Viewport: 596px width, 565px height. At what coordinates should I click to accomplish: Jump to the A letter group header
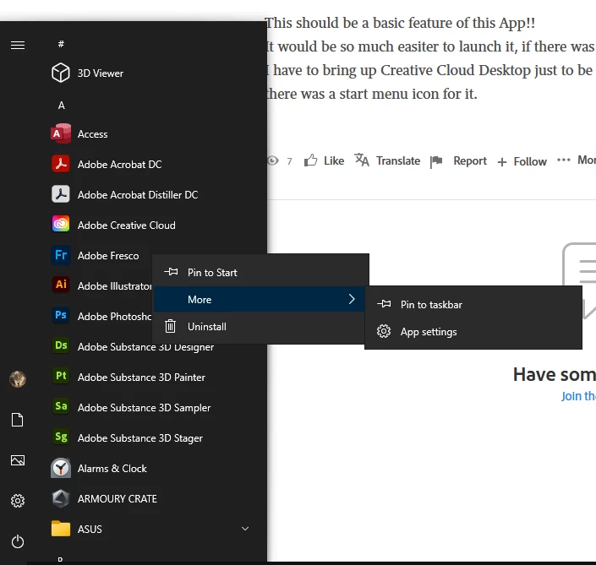click(x=61, y=106)
